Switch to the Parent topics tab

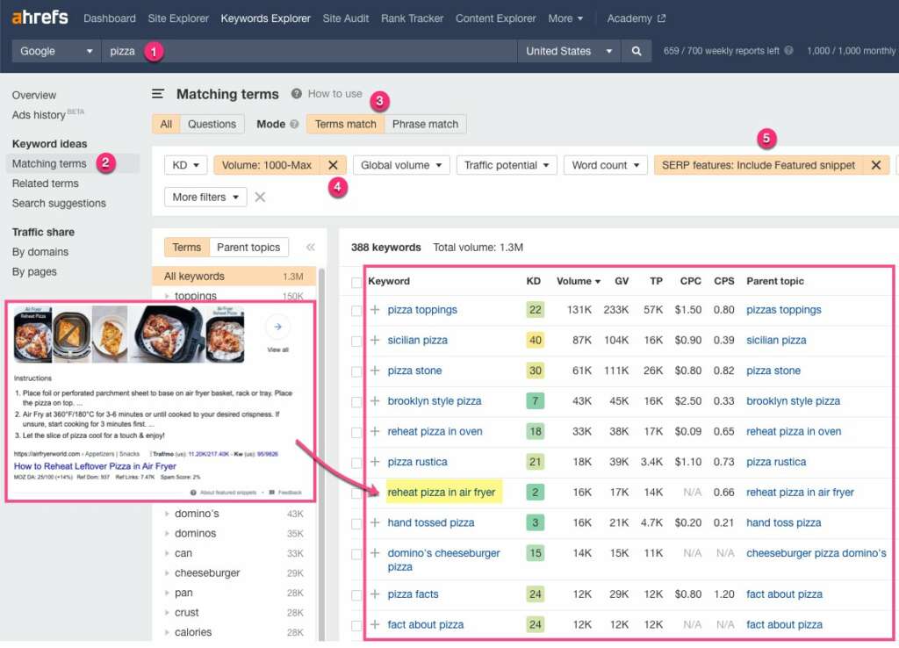[248, 247]
